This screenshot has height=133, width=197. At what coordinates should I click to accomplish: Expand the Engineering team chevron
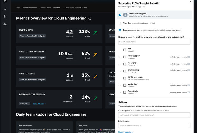tap(120, 71)
